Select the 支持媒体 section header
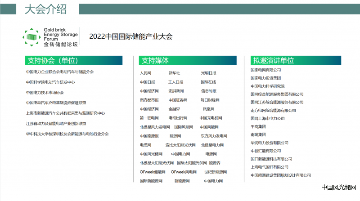The image size is (360, 201). click(x=188, y=61)
